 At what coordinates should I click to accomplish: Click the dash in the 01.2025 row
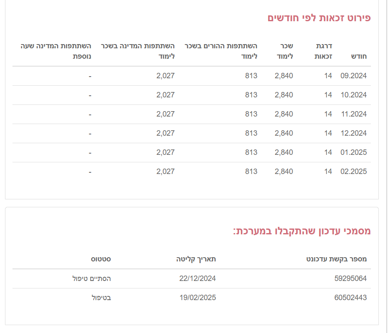90,153
